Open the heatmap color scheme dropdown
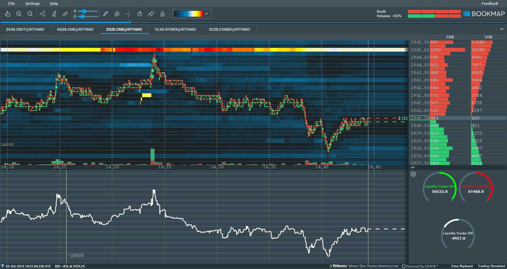507x269 pixels. [206, 14]
